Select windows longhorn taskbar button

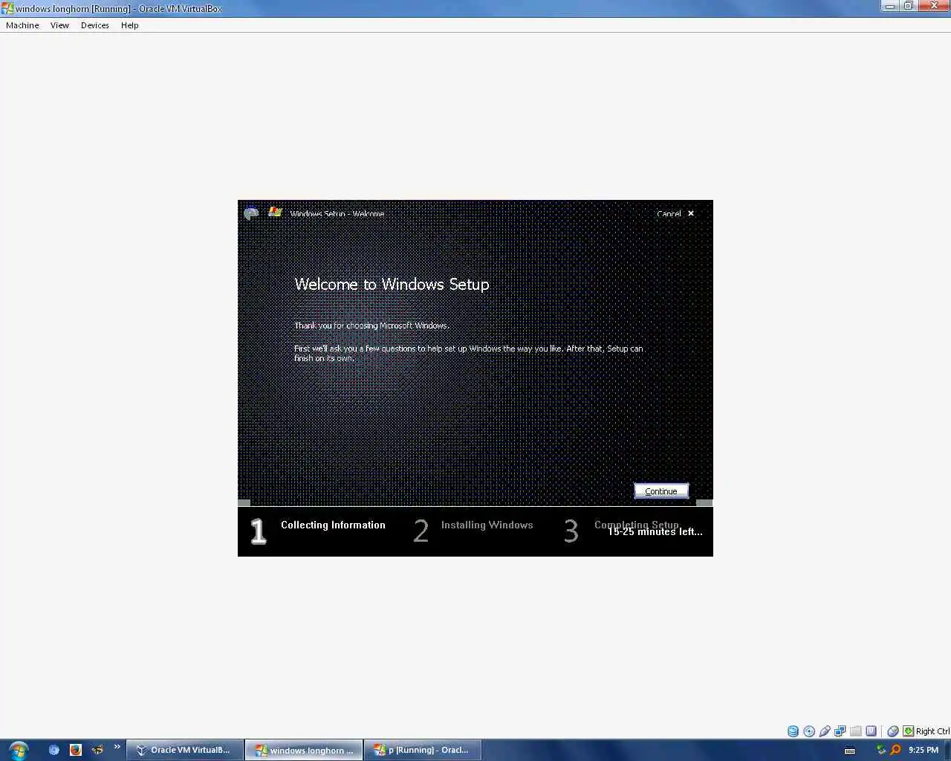(305, 750)
